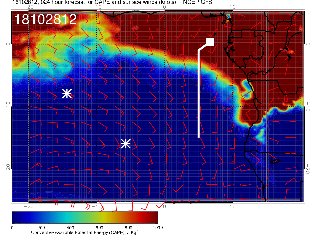Click the white vertical track line

(199, 93)
